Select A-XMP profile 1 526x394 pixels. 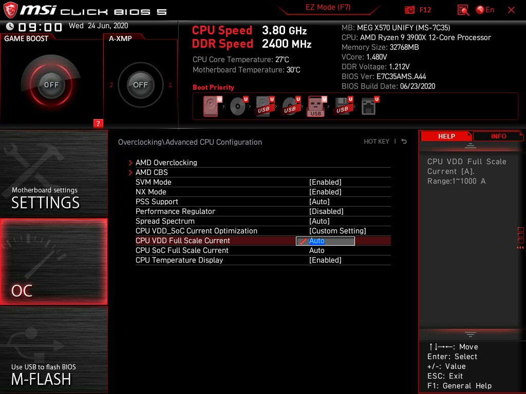coord(170,85)
